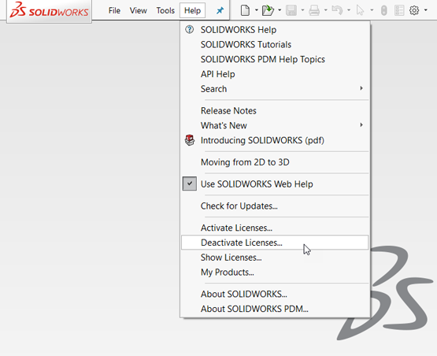Click question mark icon beside SOLIDWORKS Help
This screenshot has width=437, height=356.
click(x=190, y=30)
